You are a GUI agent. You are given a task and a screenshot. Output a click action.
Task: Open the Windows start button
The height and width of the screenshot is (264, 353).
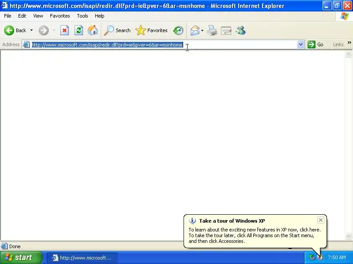point(21,257)
